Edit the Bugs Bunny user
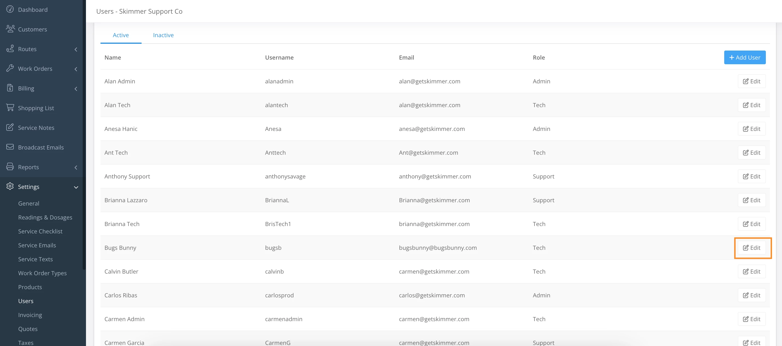Screen dimensions: 782x346 (x=752, y=248)
